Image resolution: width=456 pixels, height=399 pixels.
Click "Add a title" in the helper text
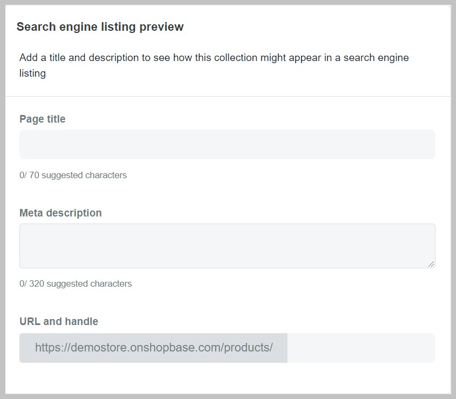click(42, 57)
